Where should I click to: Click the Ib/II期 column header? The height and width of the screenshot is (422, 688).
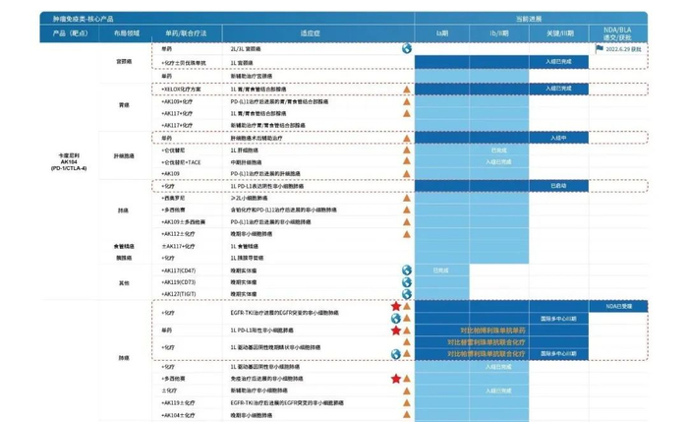pyautogui.click(x=499, y=32)
